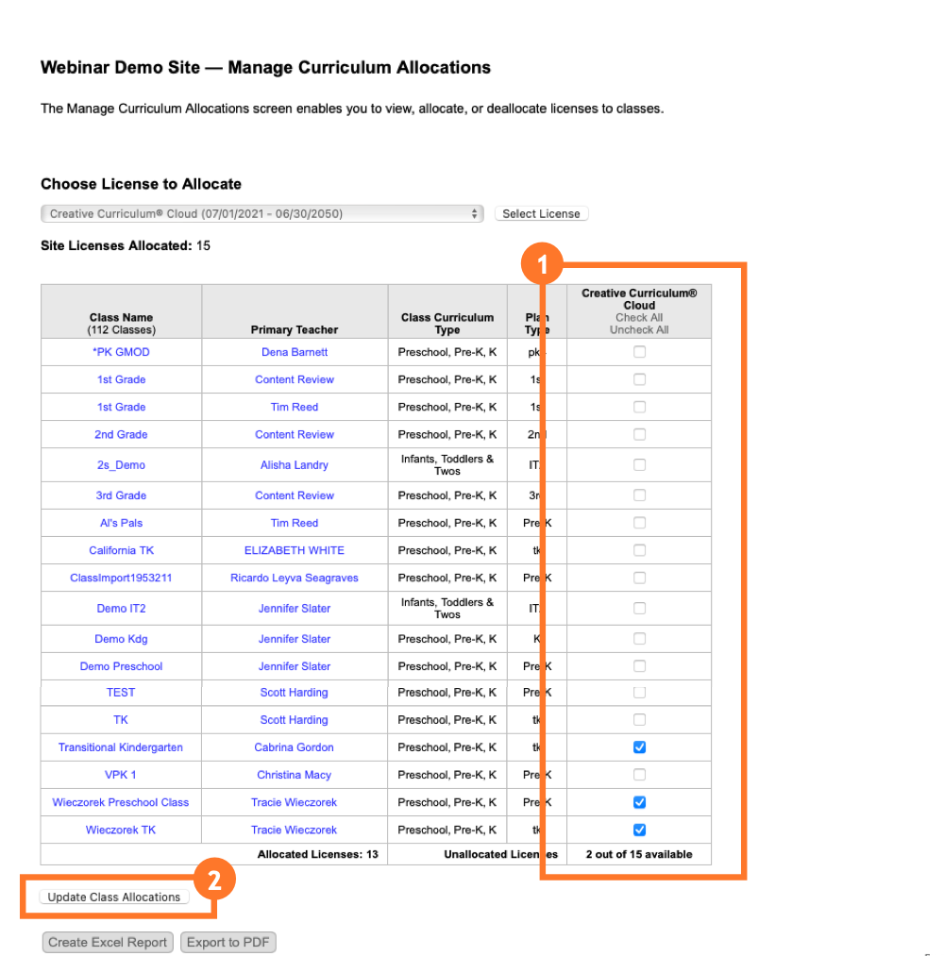Click the Select License button

pos(541,213)
